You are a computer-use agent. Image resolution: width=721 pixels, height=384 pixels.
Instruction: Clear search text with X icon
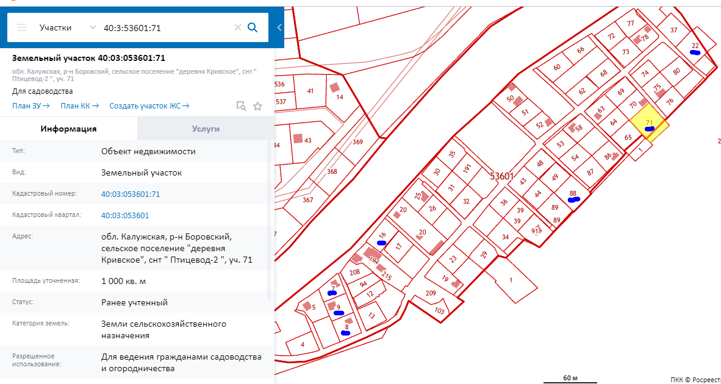tap(238, 27)
